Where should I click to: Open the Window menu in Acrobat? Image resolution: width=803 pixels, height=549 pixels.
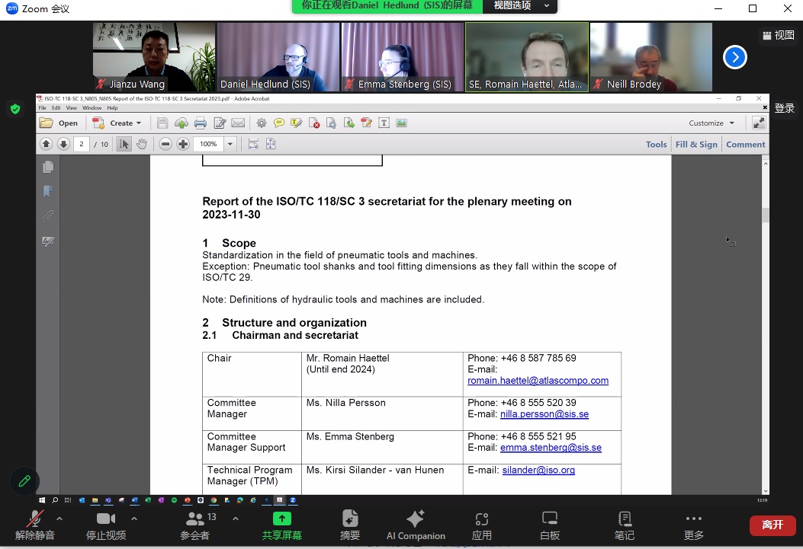point(92,108)
